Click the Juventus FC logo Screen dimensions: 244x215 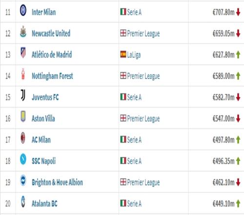click(23, 95)
